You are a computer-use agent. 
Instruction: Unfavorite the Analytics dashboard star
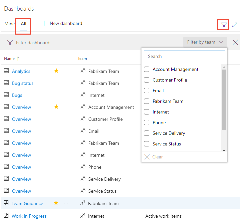coord(56,71)
